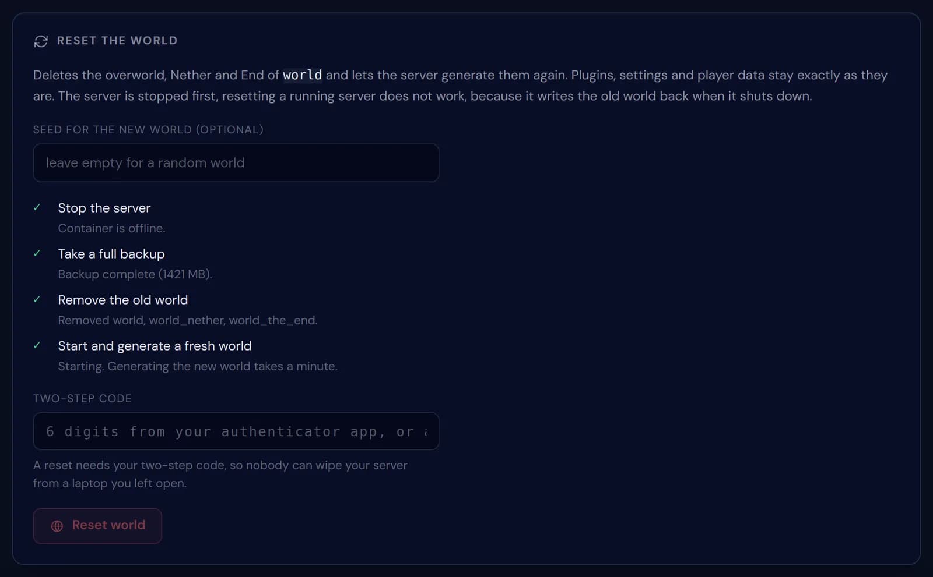Click 'Removed world, world_nether, world_the_end.' text

coord(188,320)
